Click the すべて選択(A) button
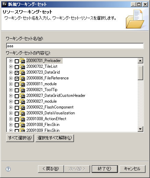 (x=20, y=138)
